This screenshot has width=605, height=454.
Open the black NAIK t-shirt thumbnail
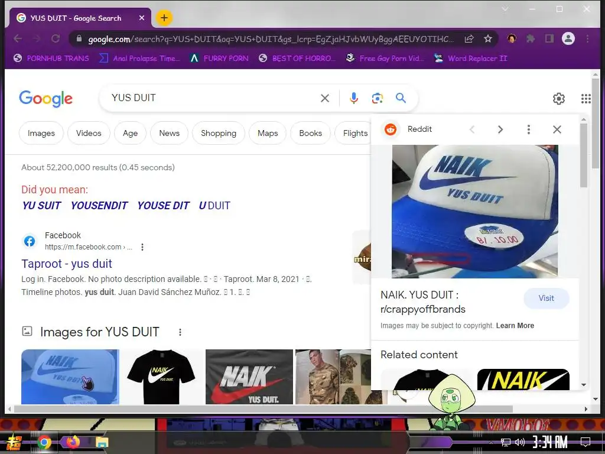pos(162,377)
